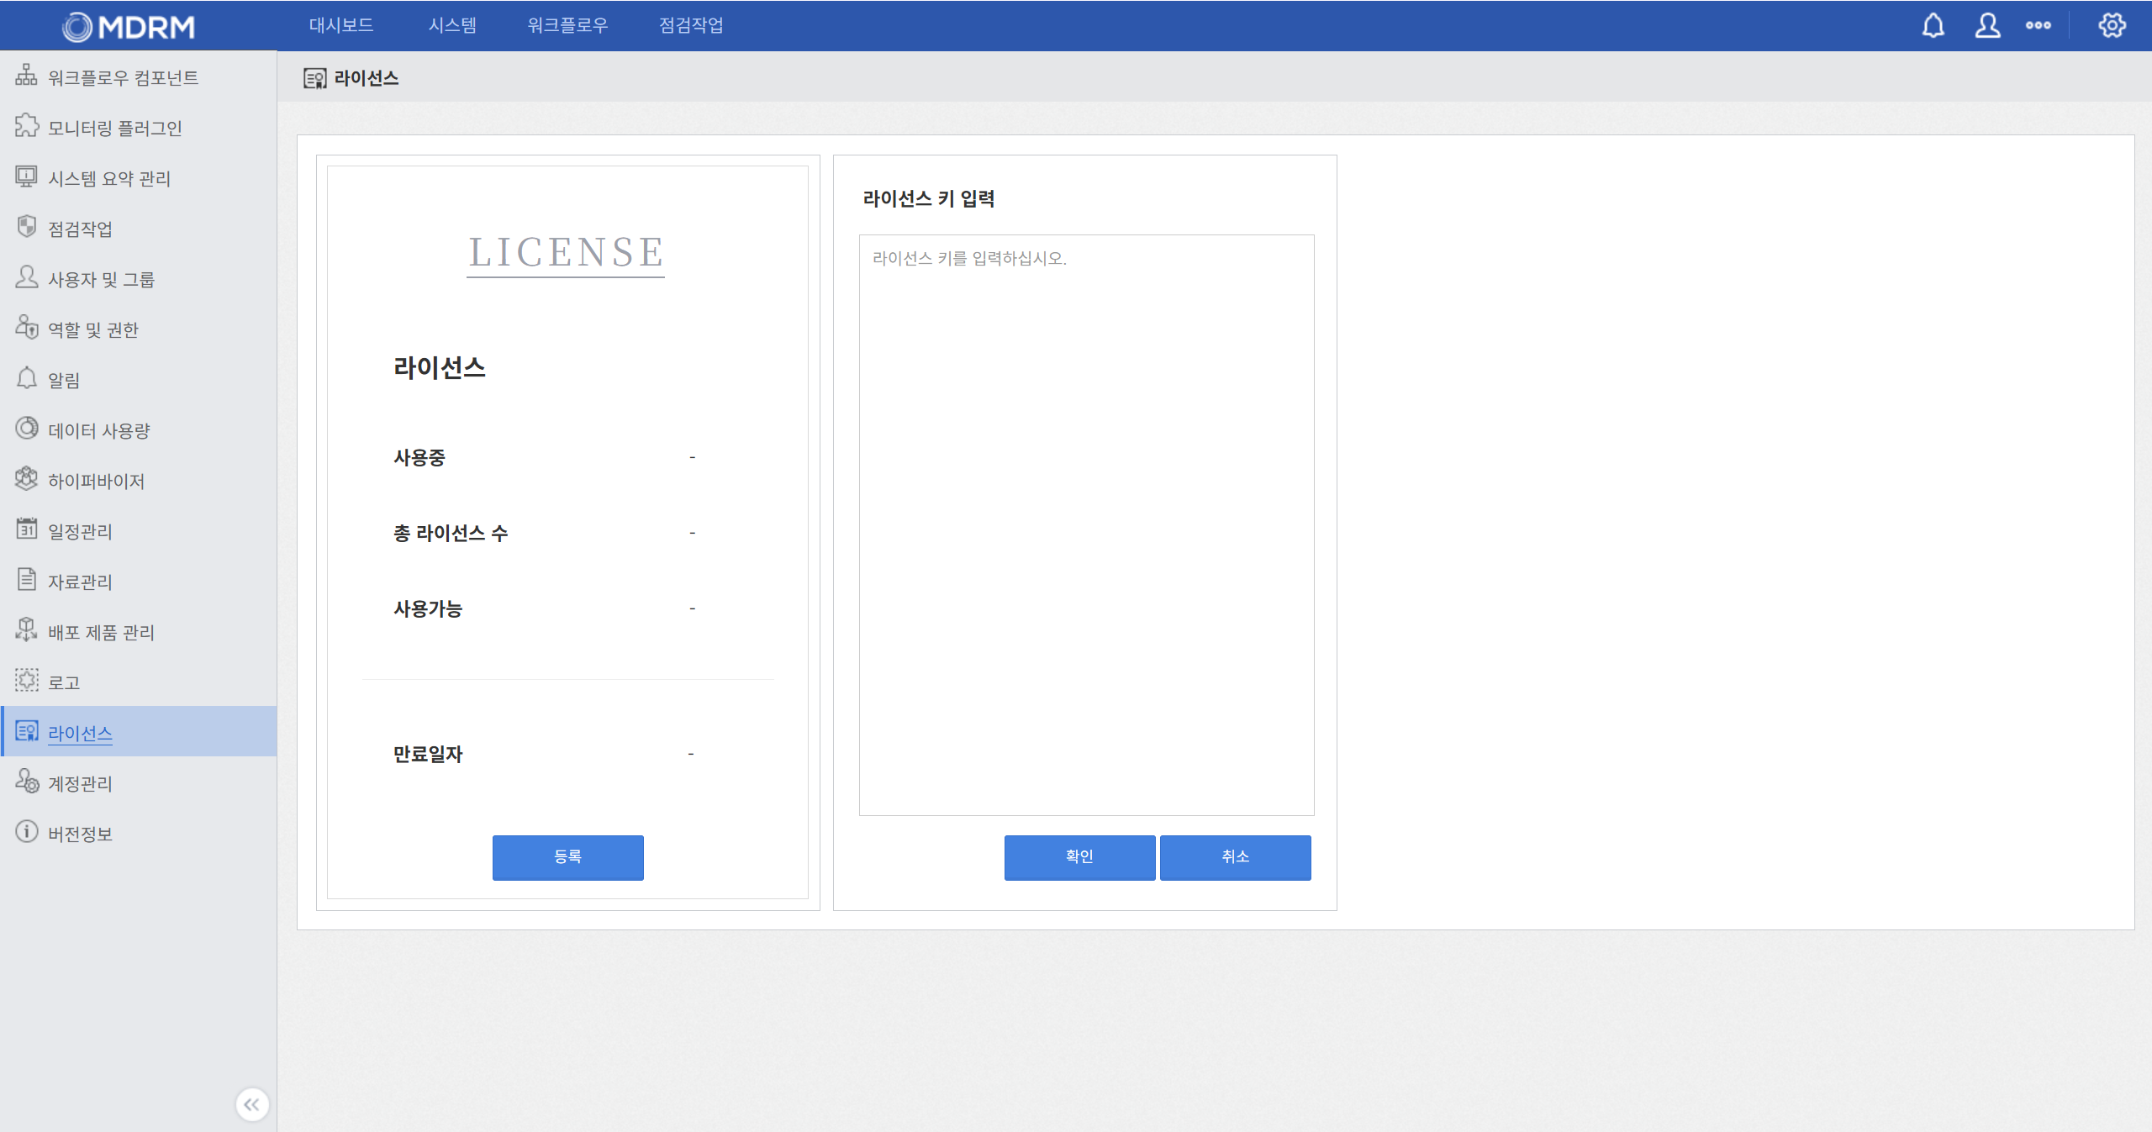This screenshot has height=1132, width=2152.
Task: Open the Schedule Management (일정관리) calendar icon
Action: [26, 529]
